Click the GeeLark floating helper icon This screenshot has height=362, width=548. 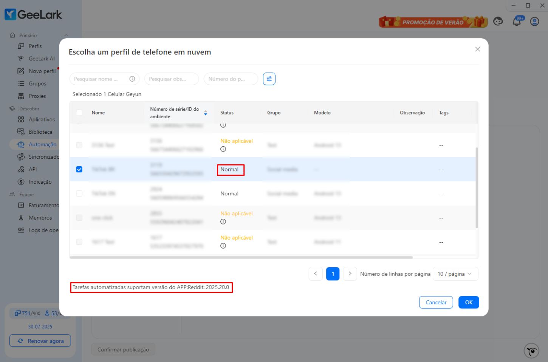[531, 351]
